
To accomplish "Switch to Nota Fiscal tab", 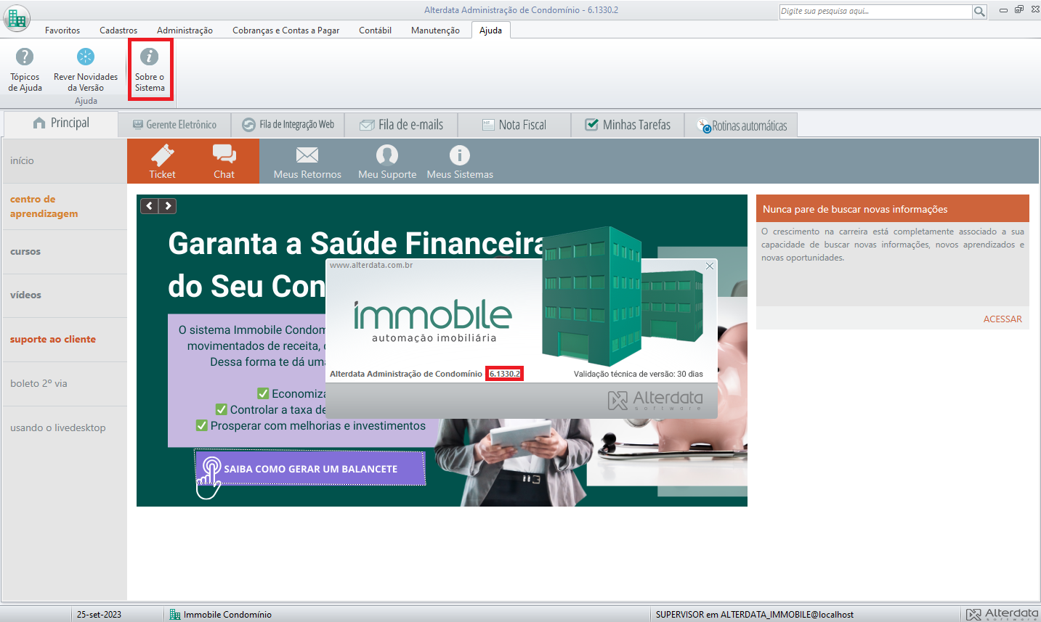I will tap(514, 125).
